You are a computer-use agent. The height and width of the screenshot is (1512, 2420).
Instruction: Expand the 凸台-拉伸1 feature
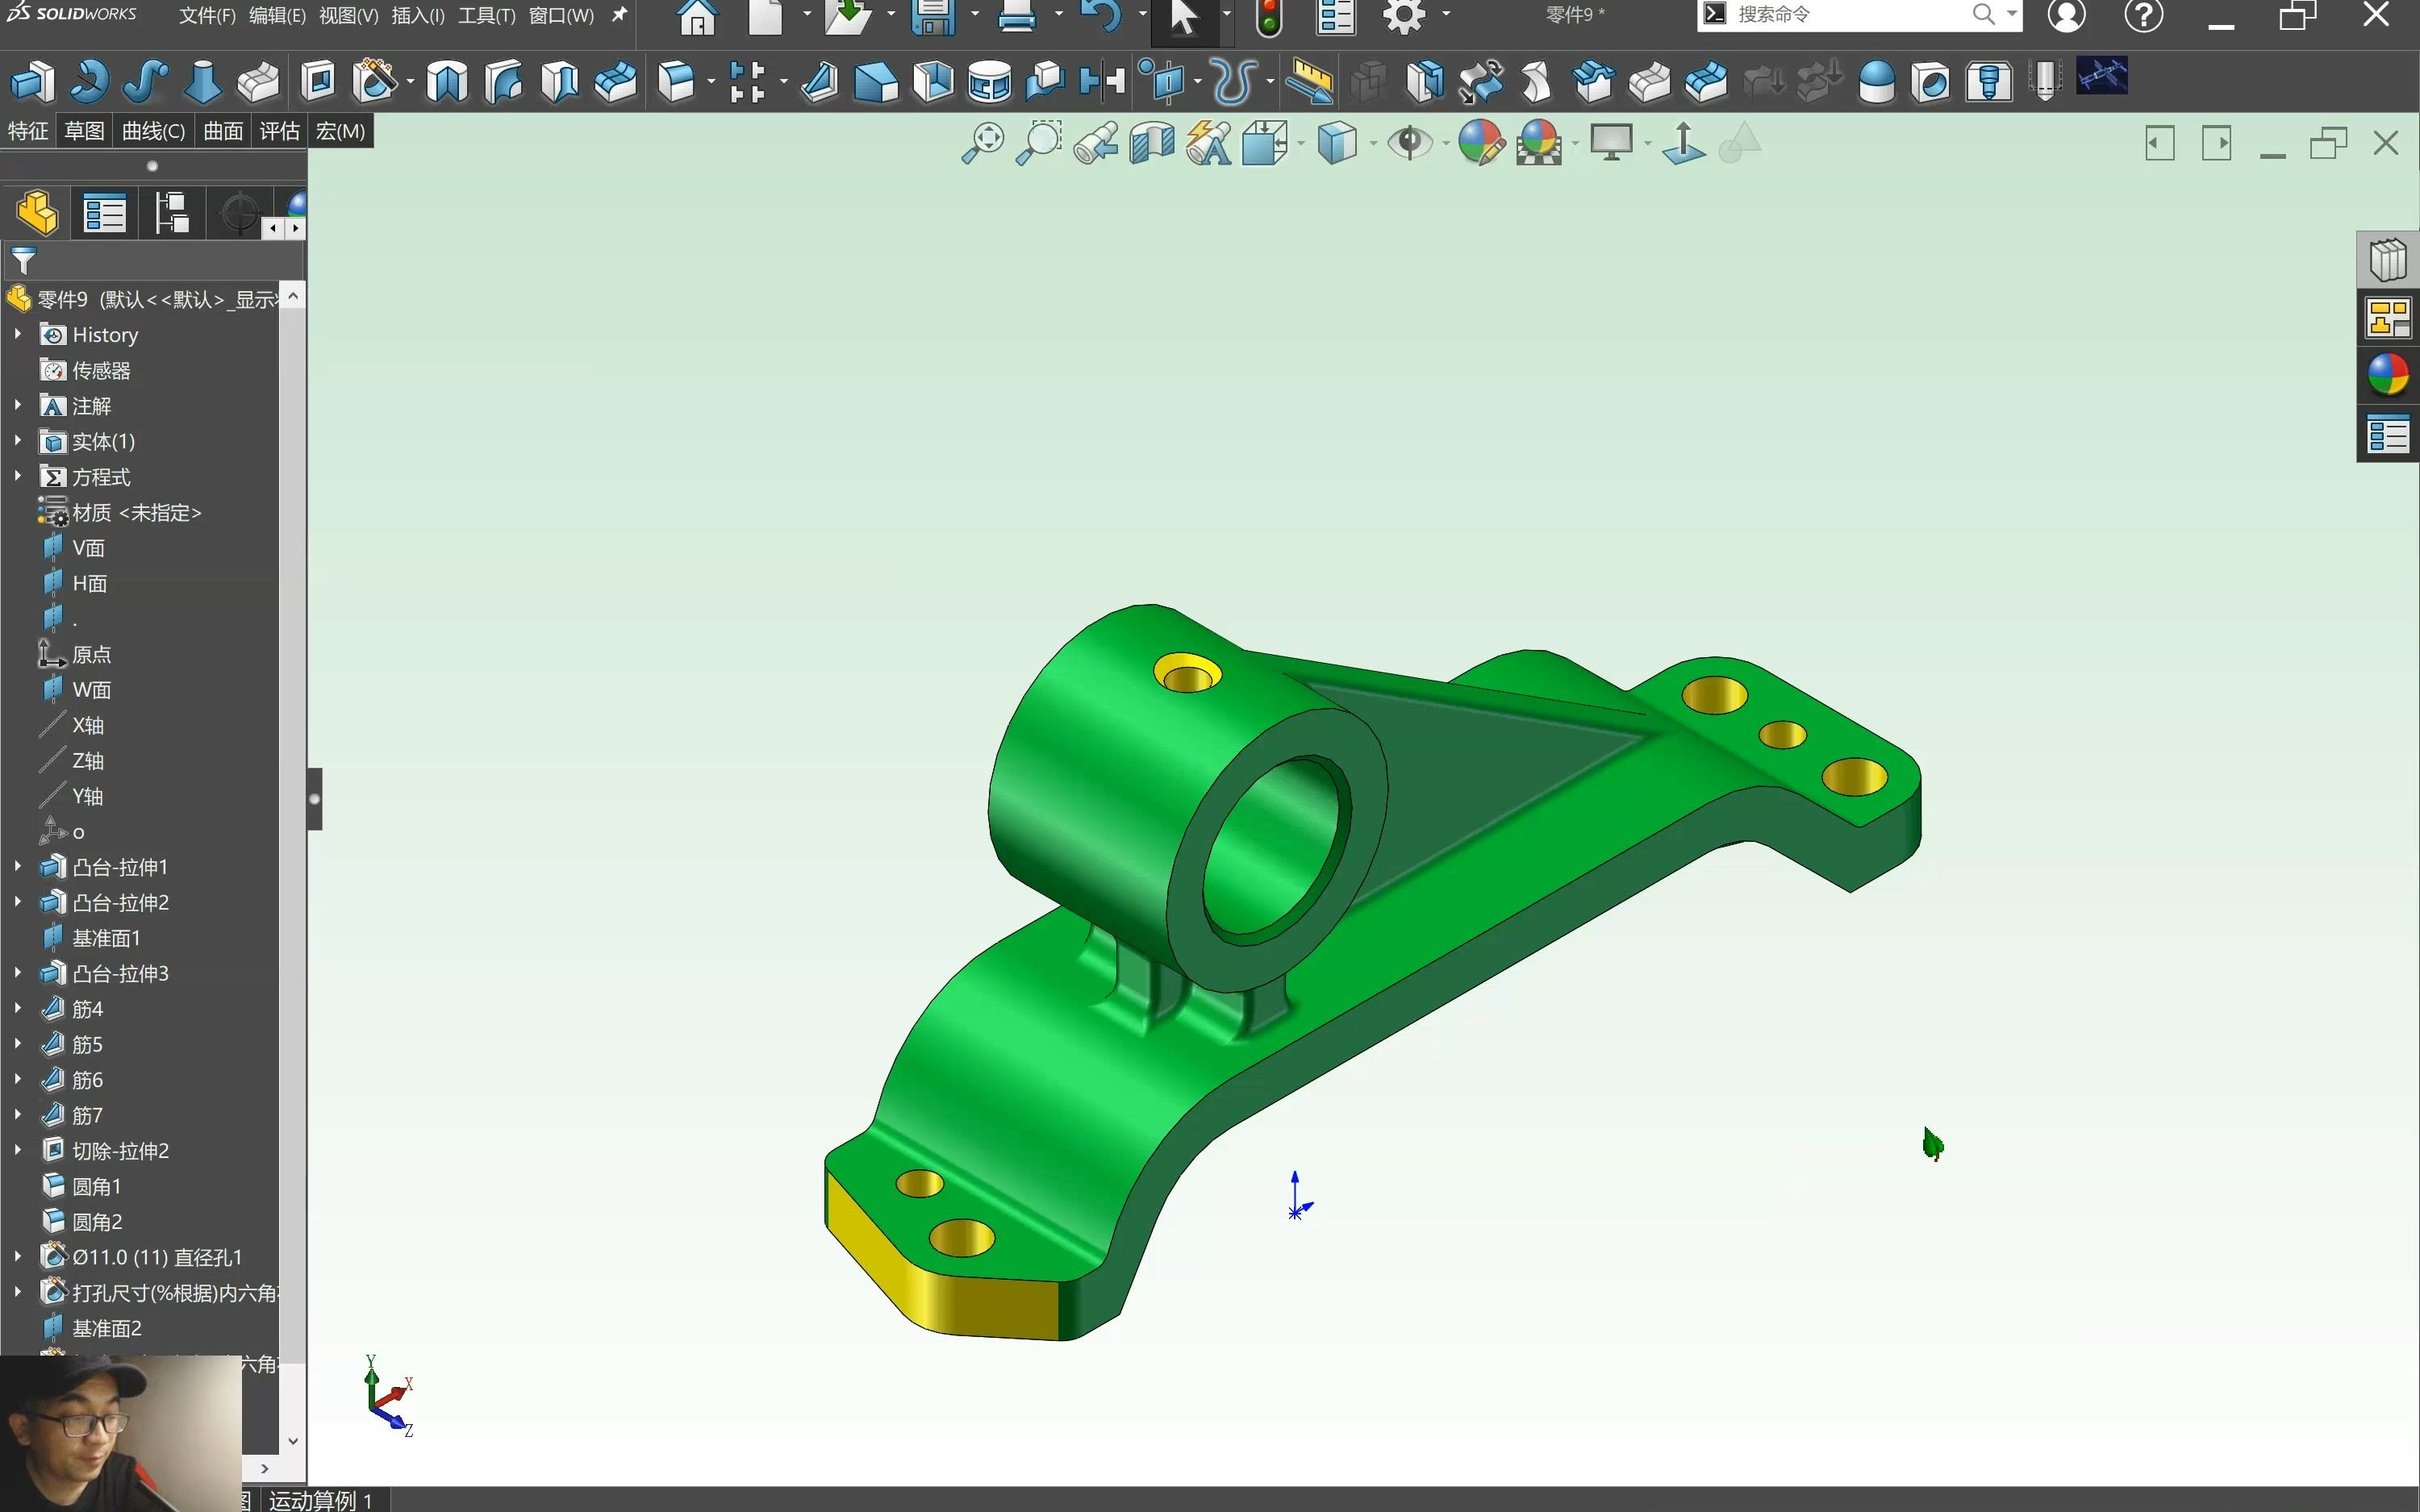(18, 866)
